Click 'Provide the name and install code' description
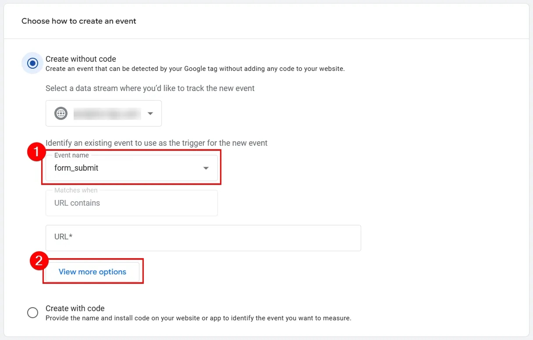 (199, 318)
